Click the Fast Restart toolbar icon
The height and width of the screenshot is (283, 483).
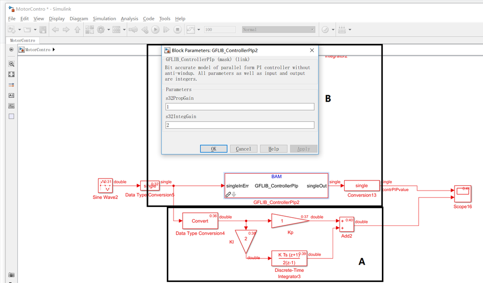pos(133,30)
